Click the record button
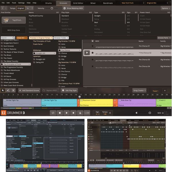172x172 pixels. (x=73, y=113)
